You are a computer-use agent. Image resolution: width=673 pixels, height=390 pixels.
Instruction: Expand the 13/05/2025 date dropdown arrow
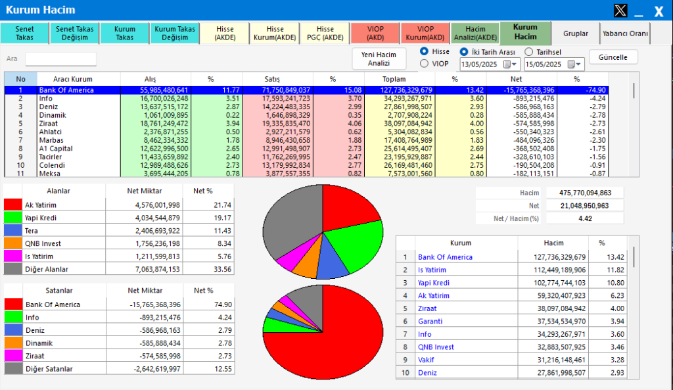[x=514, y=64]
